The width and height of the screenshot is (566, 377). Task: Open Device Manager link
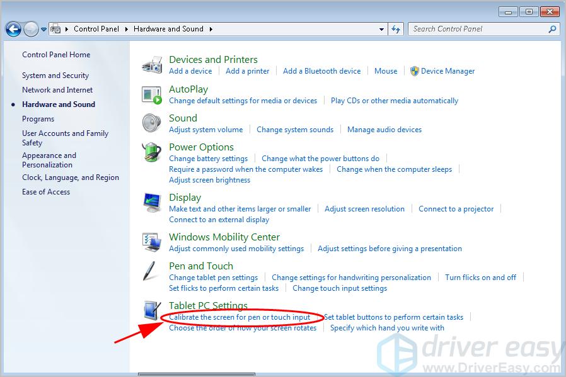point(448,71)
